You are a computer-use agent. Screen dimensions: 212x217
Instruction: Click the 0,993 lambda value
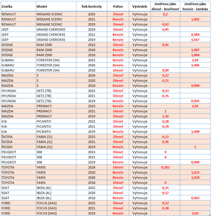[x=195, y=101]
